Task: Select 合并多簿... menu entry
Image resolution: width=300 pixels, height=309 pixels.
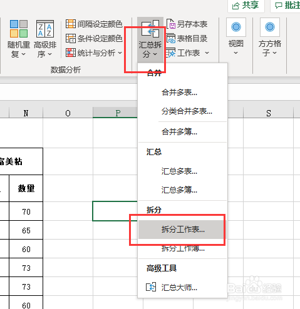Action: [x=183, y=131]
